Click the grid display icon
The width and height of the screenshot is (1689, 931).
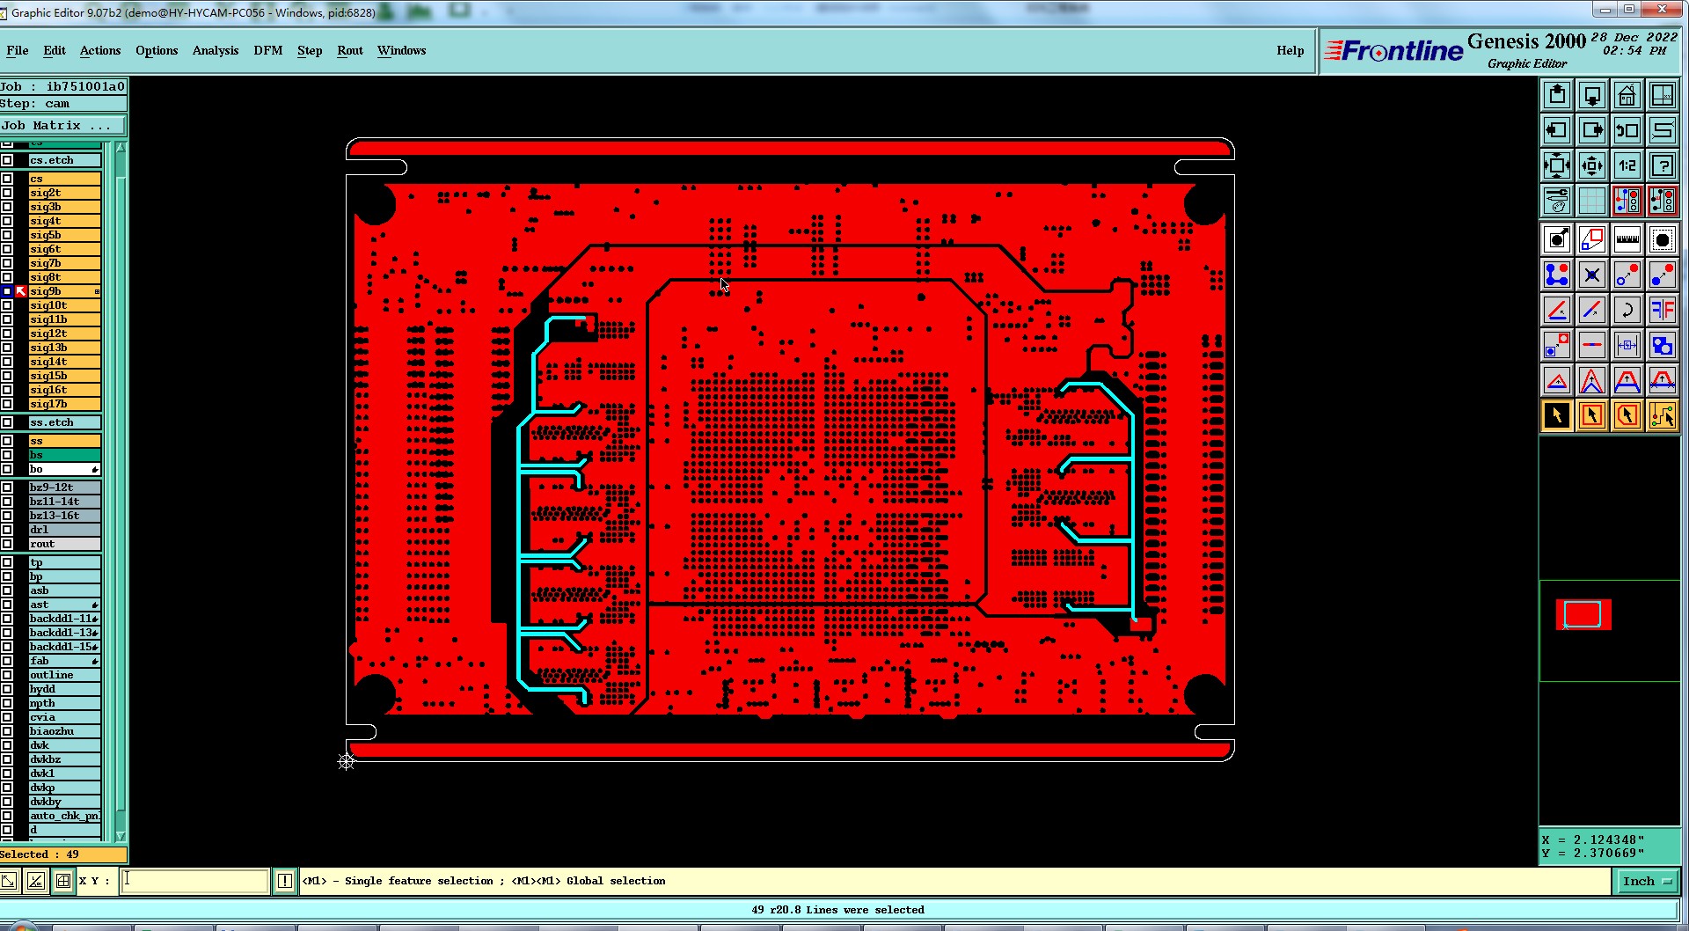[x=1592, y=201]
